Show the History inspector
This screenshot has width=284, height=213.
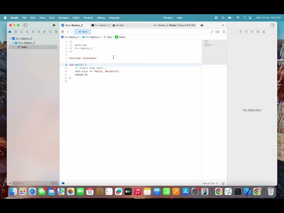pyautogui.click(x=246, y=32)
